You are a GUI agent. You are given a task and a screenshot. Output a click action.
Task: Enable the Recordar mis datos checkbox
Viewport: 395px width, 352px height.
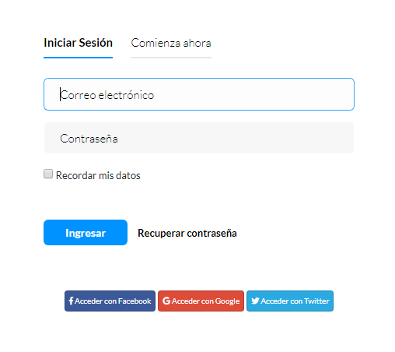pos(48,174)
